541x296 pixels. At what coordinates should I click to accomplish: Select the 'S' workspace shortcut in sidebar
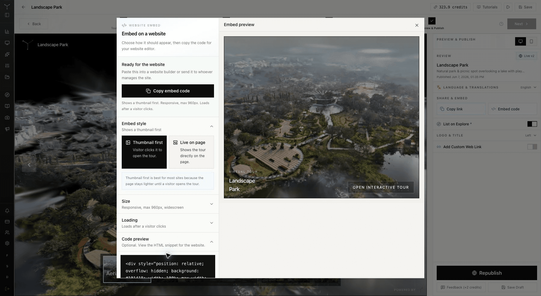pos(7,266)
